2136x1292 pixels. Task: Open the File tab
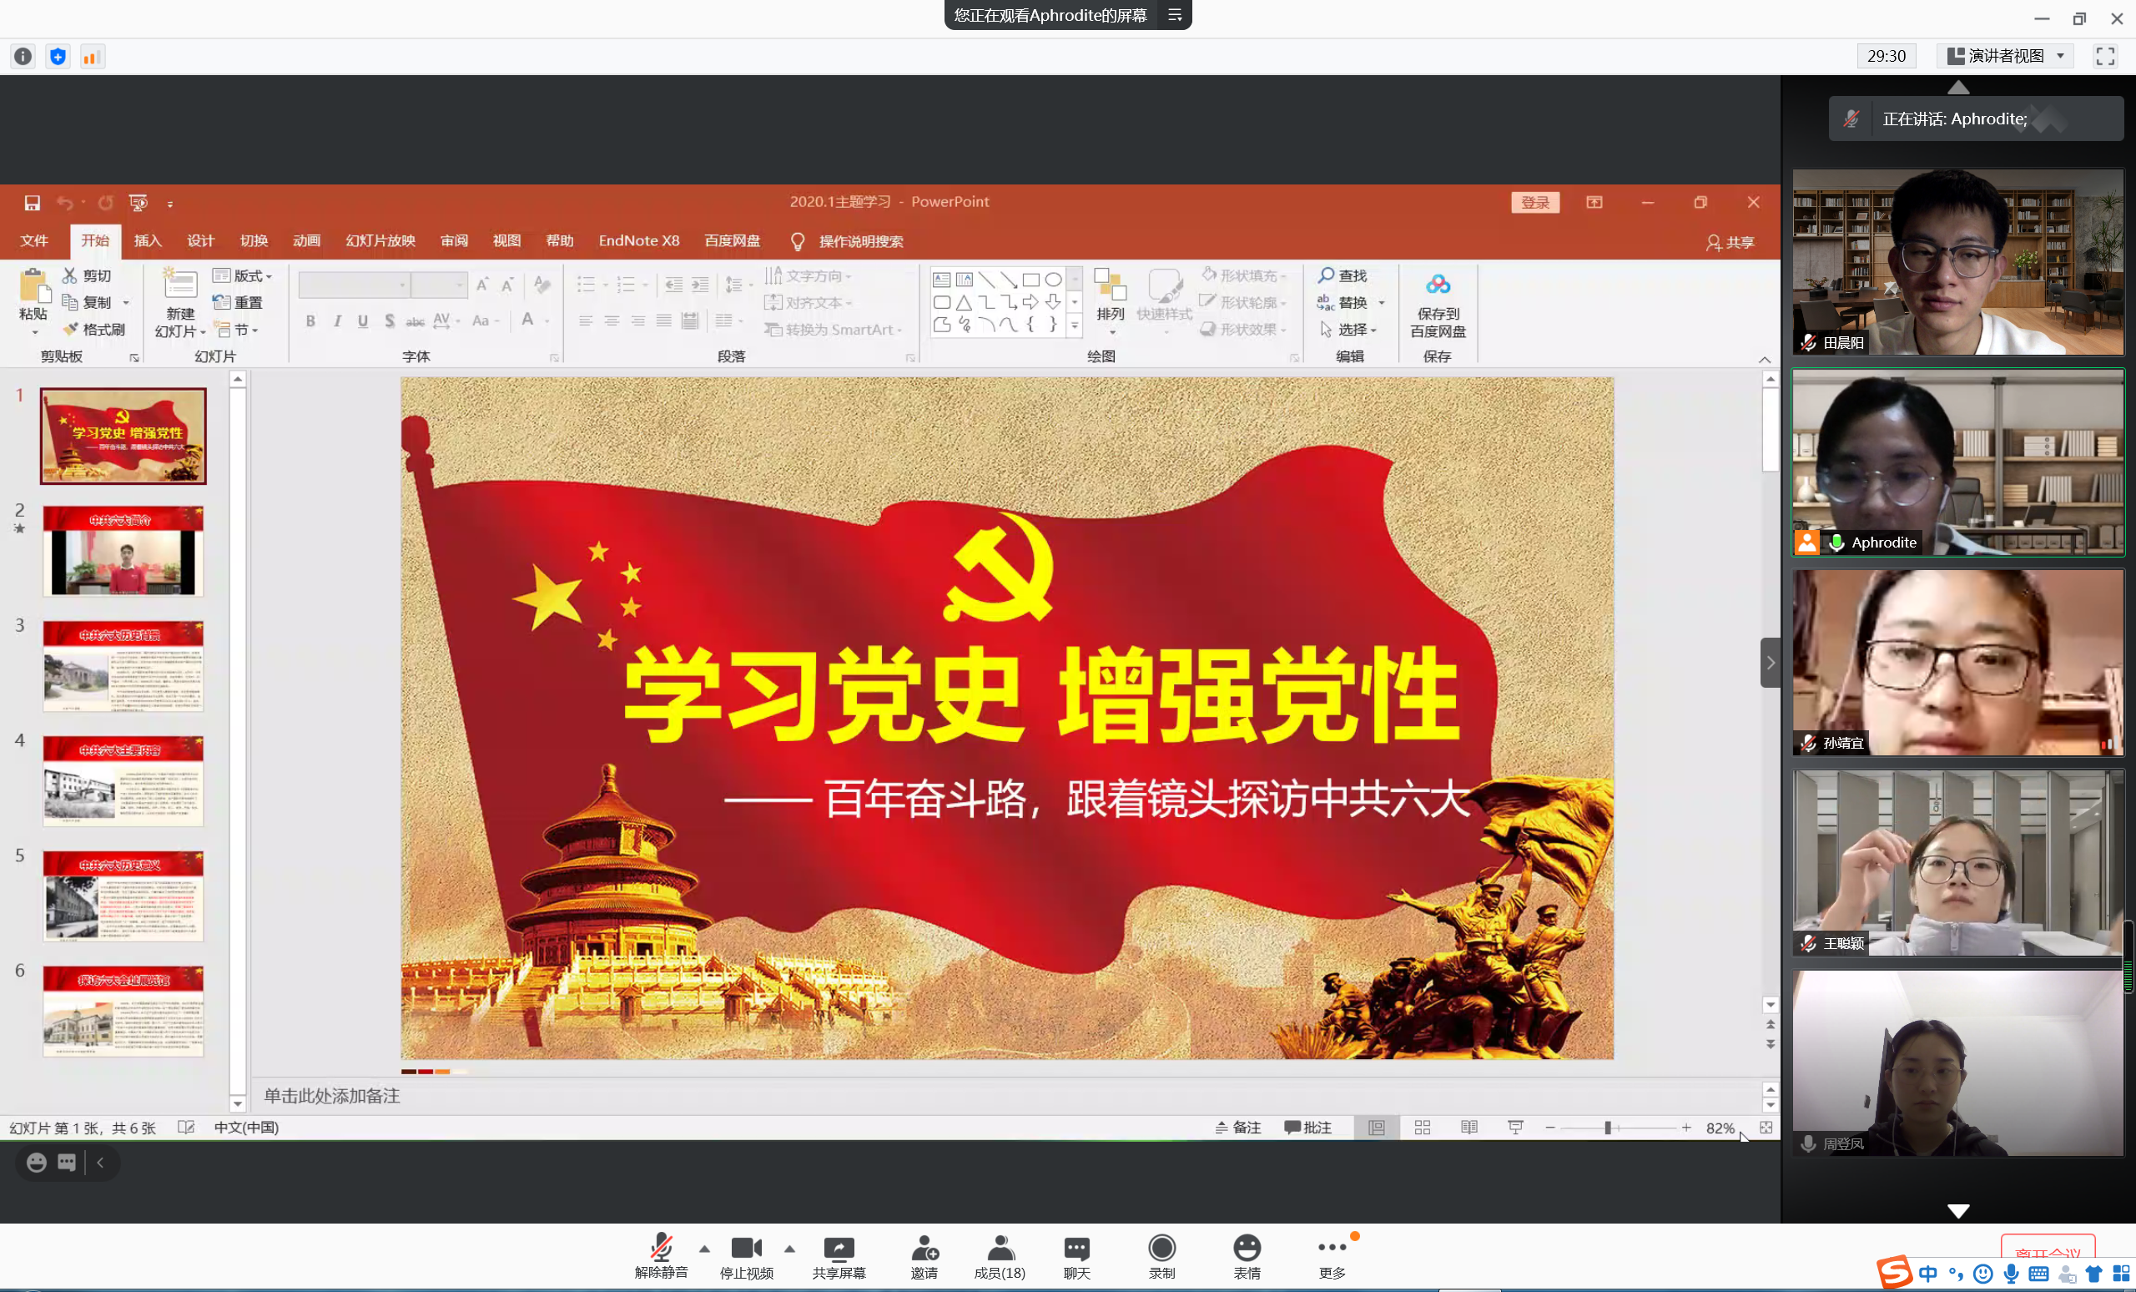(x=34, y=241)
